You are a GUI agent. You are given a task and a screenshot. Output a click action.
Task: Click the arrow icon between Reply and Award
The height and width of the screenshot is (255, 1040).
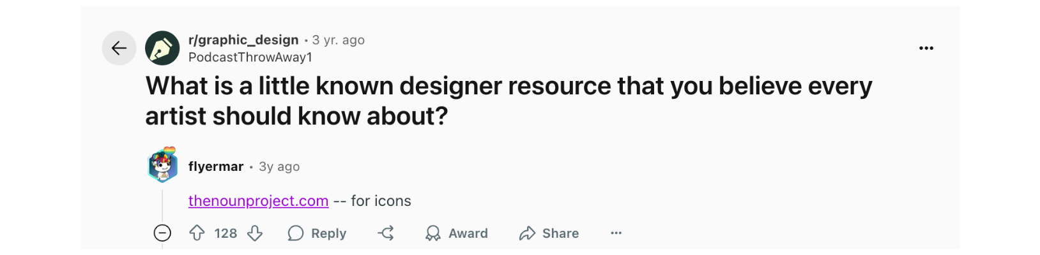(x=386, y=233)
